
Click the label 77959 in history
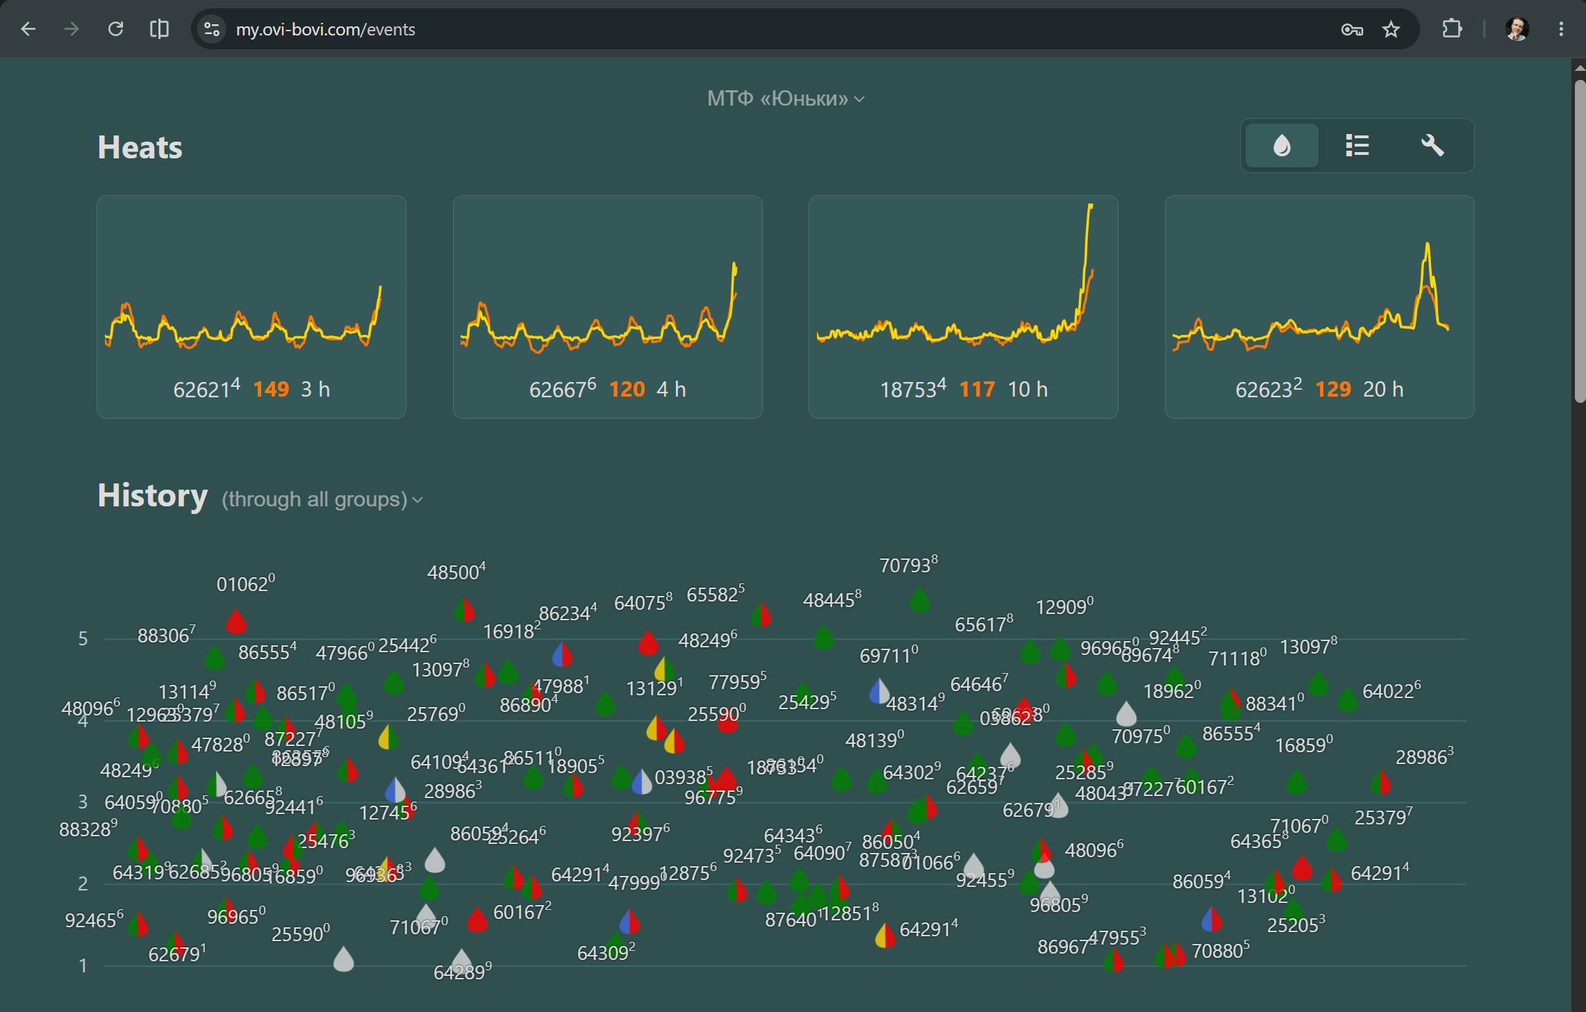pyautogui.click(x=738, y=681)
